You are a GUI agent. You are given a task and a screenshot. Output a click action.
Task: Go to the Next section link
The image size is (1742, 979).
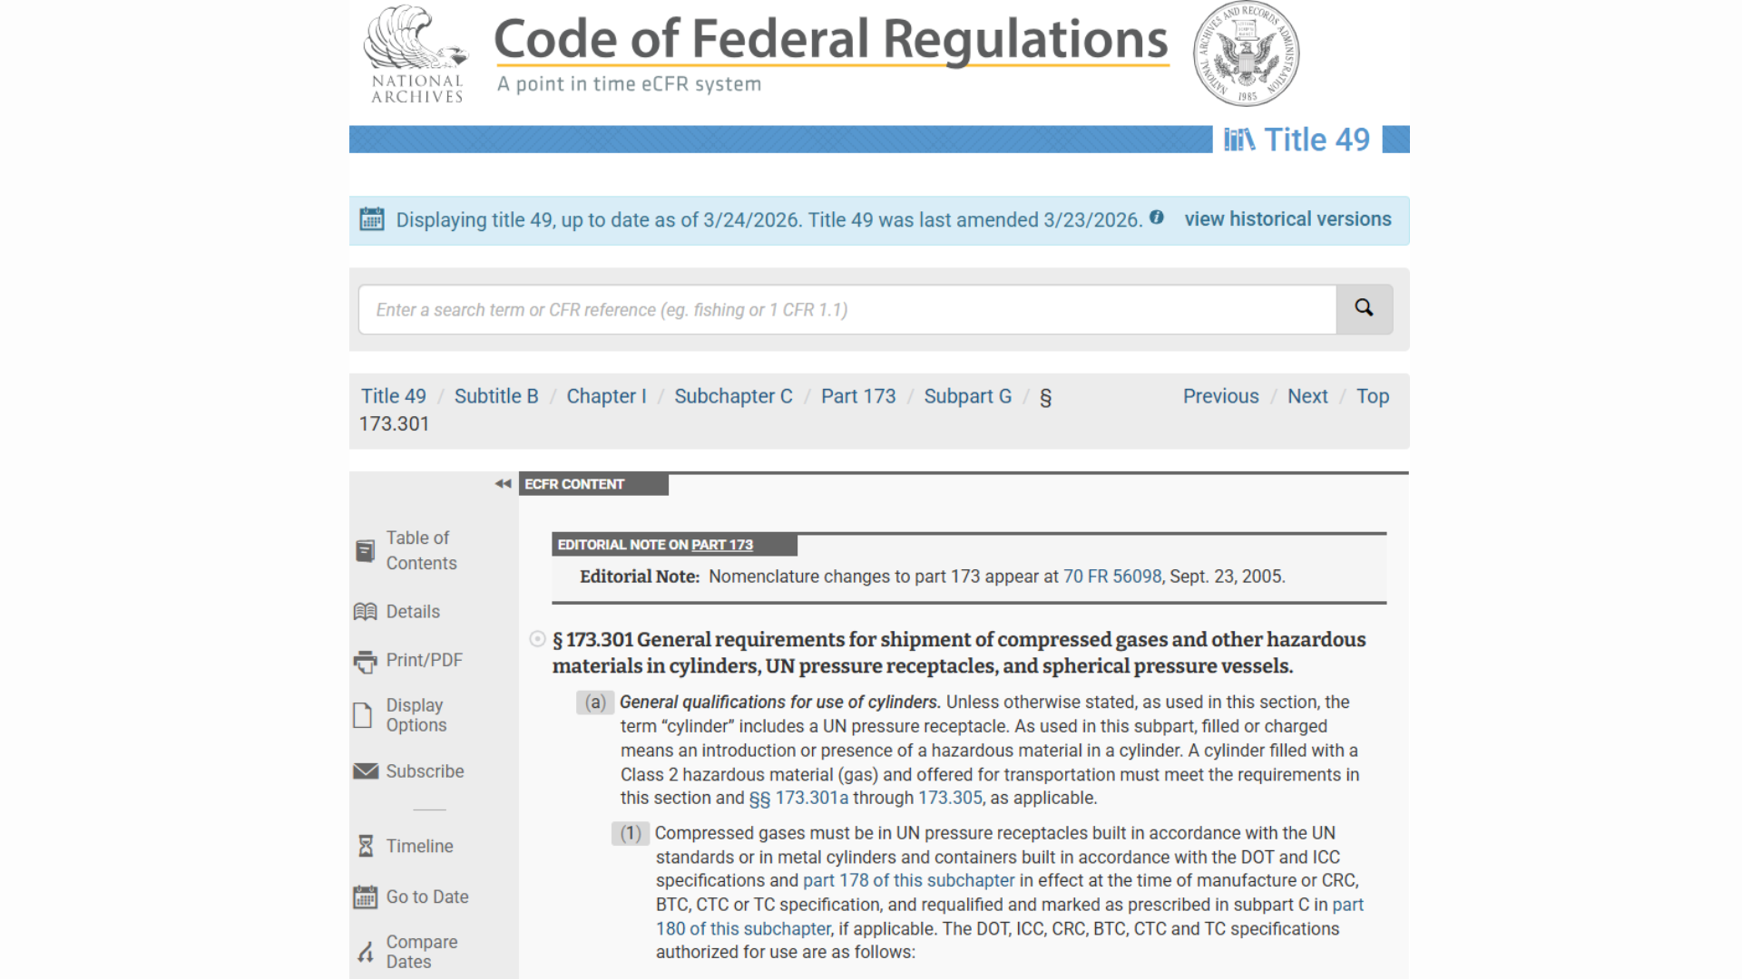pos(1306,396)
